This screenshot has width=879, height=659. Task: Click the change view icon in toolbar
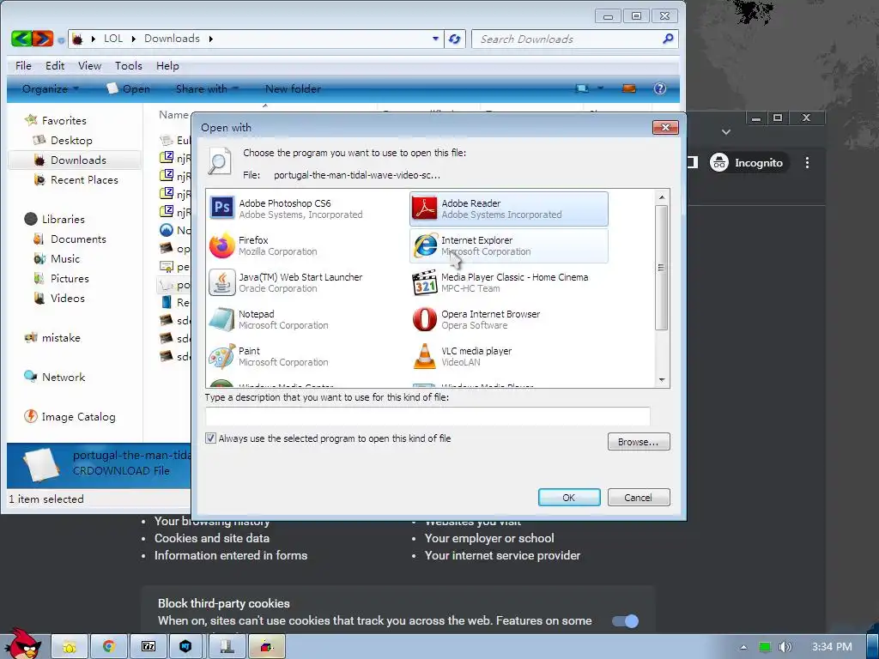(582, 88)
